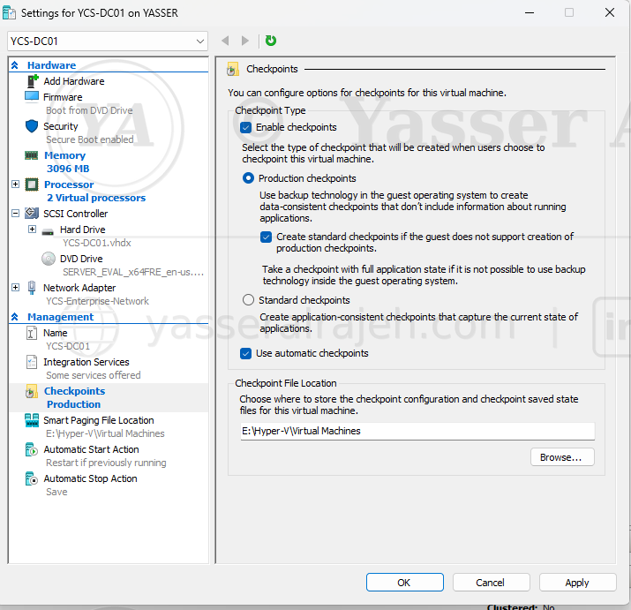Go to next setting with forward arrow
This screenshot has width=631, height=610.
pos(244,41)
